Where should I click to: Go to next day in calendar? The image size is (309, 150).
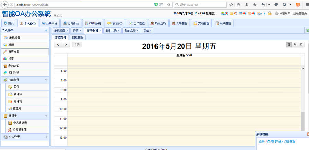[66, 45]
